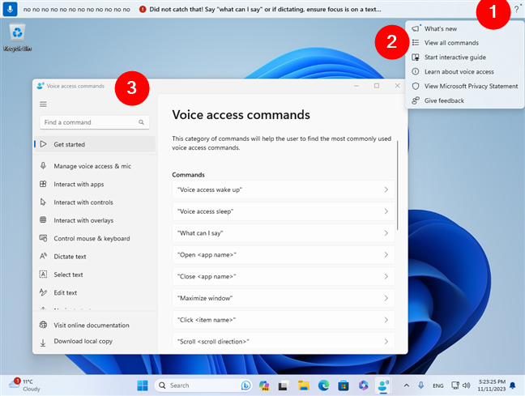Open the voice access help question mark

pyautogui.click(x=516, y=10)
